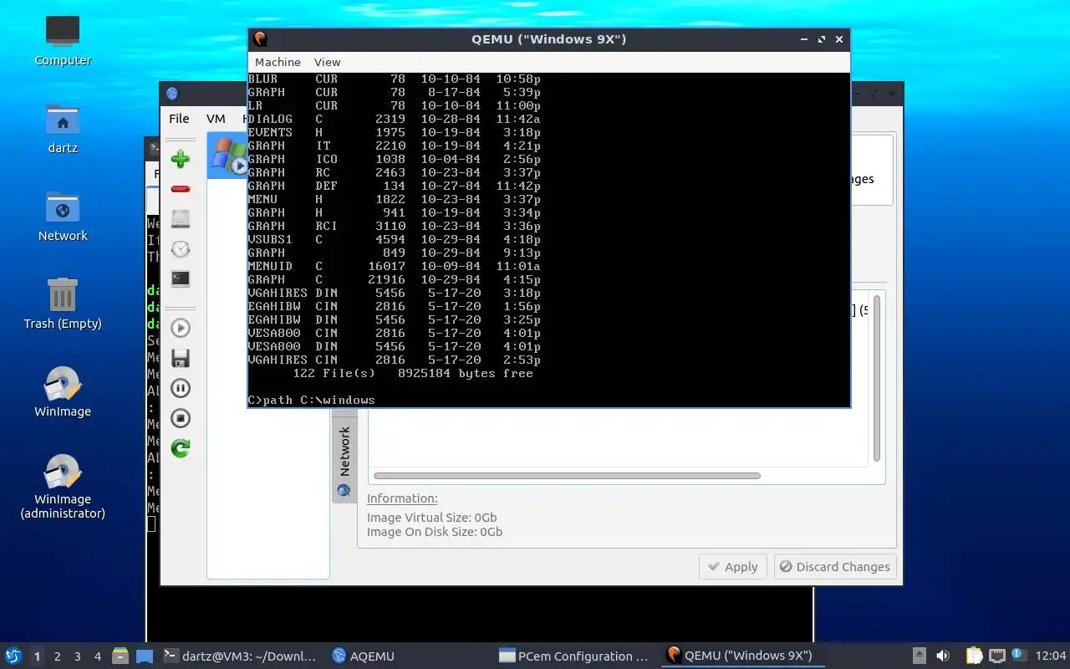Open the Network desktop icon
Screen dimensions: 1070x669
[x=63, y=217]
